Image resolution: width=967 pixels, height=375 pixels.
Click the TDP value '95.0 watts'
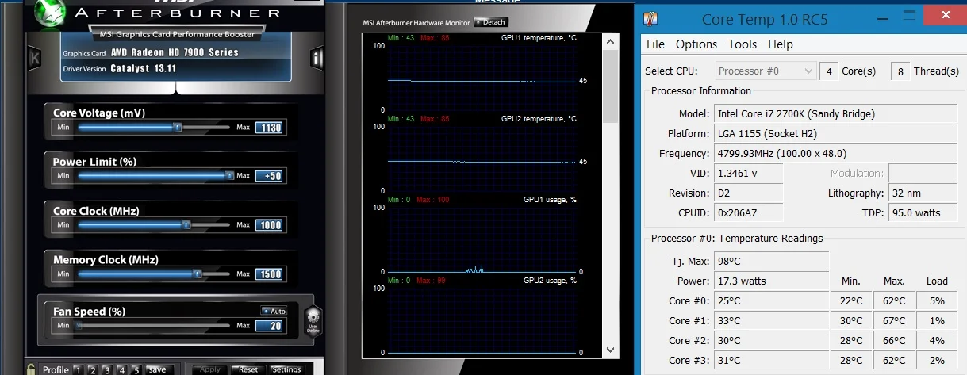click(923, 212)
